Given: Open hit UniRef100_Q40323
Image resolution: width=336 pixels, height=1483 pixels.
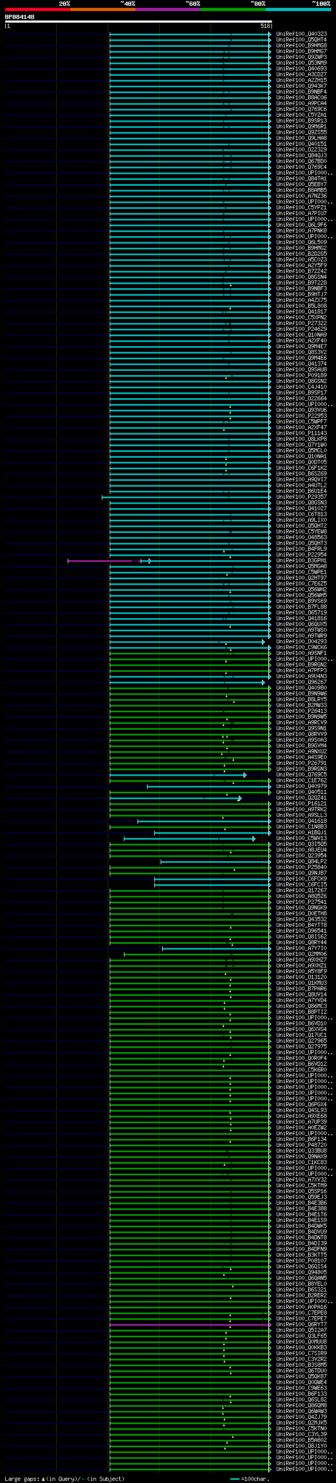Looking at the screenshot, I should click(x=301, y=34).
